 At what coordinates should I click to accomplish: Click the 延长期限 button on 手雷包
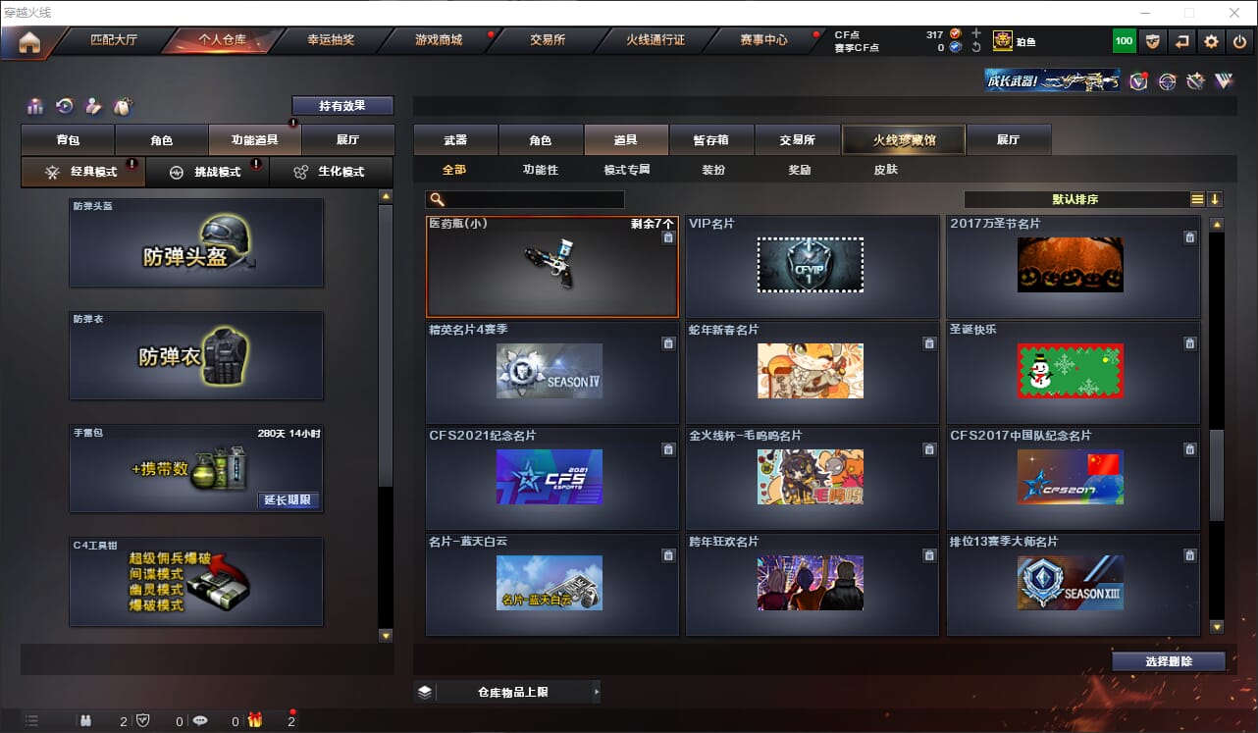(x=288, y=500)
